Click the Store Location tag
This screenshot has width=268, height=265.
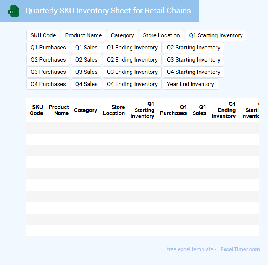point(161,35)
